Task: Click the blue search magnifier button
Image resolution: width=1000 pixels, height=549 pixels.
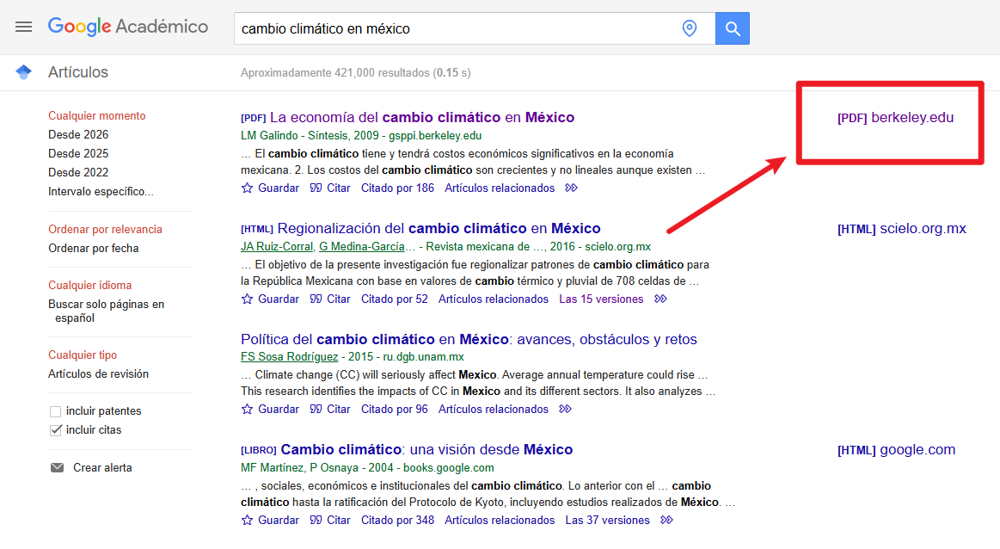Action: tap(732, 28)
